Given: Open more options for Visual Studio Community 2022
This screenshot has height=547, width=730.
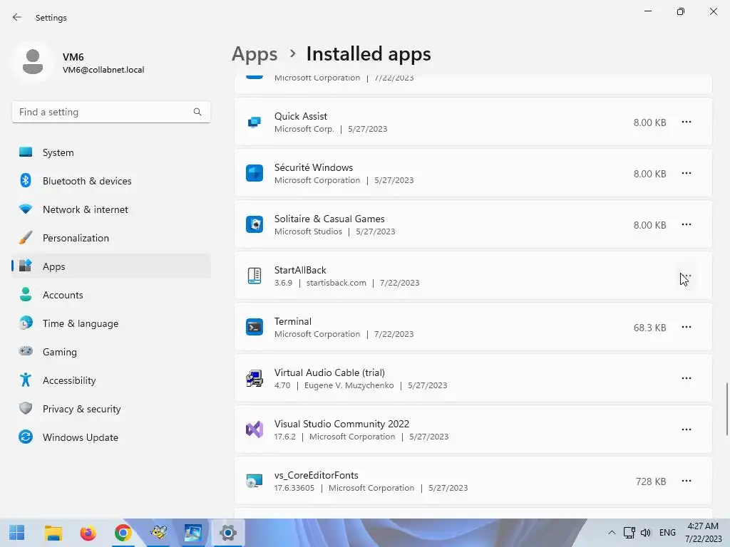Looking at the screenshot, I should tap(687, 429).
